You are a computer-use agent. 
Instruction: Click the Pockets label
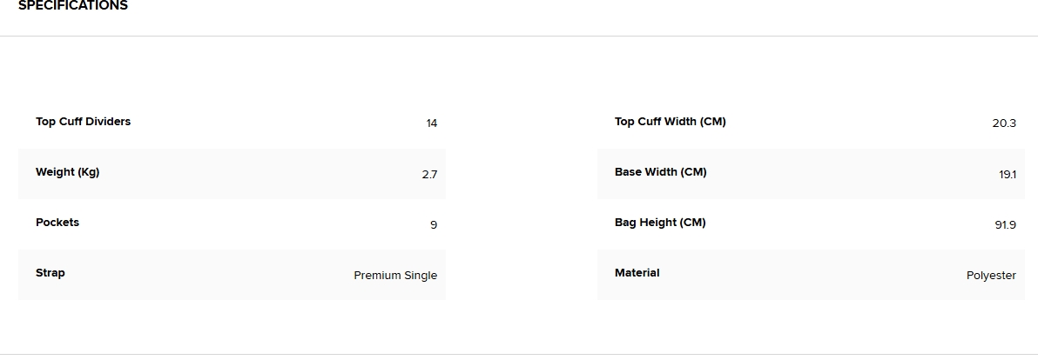[x=57, y=223]
